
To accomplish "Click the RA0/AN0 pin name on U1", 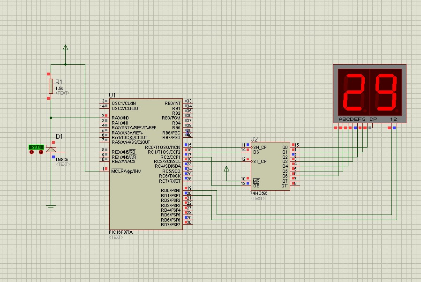I will point(120,118).
